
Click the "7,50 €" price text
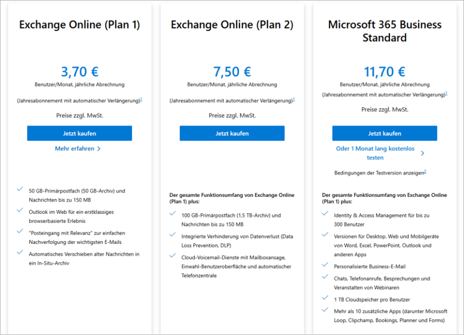[231, 72]
